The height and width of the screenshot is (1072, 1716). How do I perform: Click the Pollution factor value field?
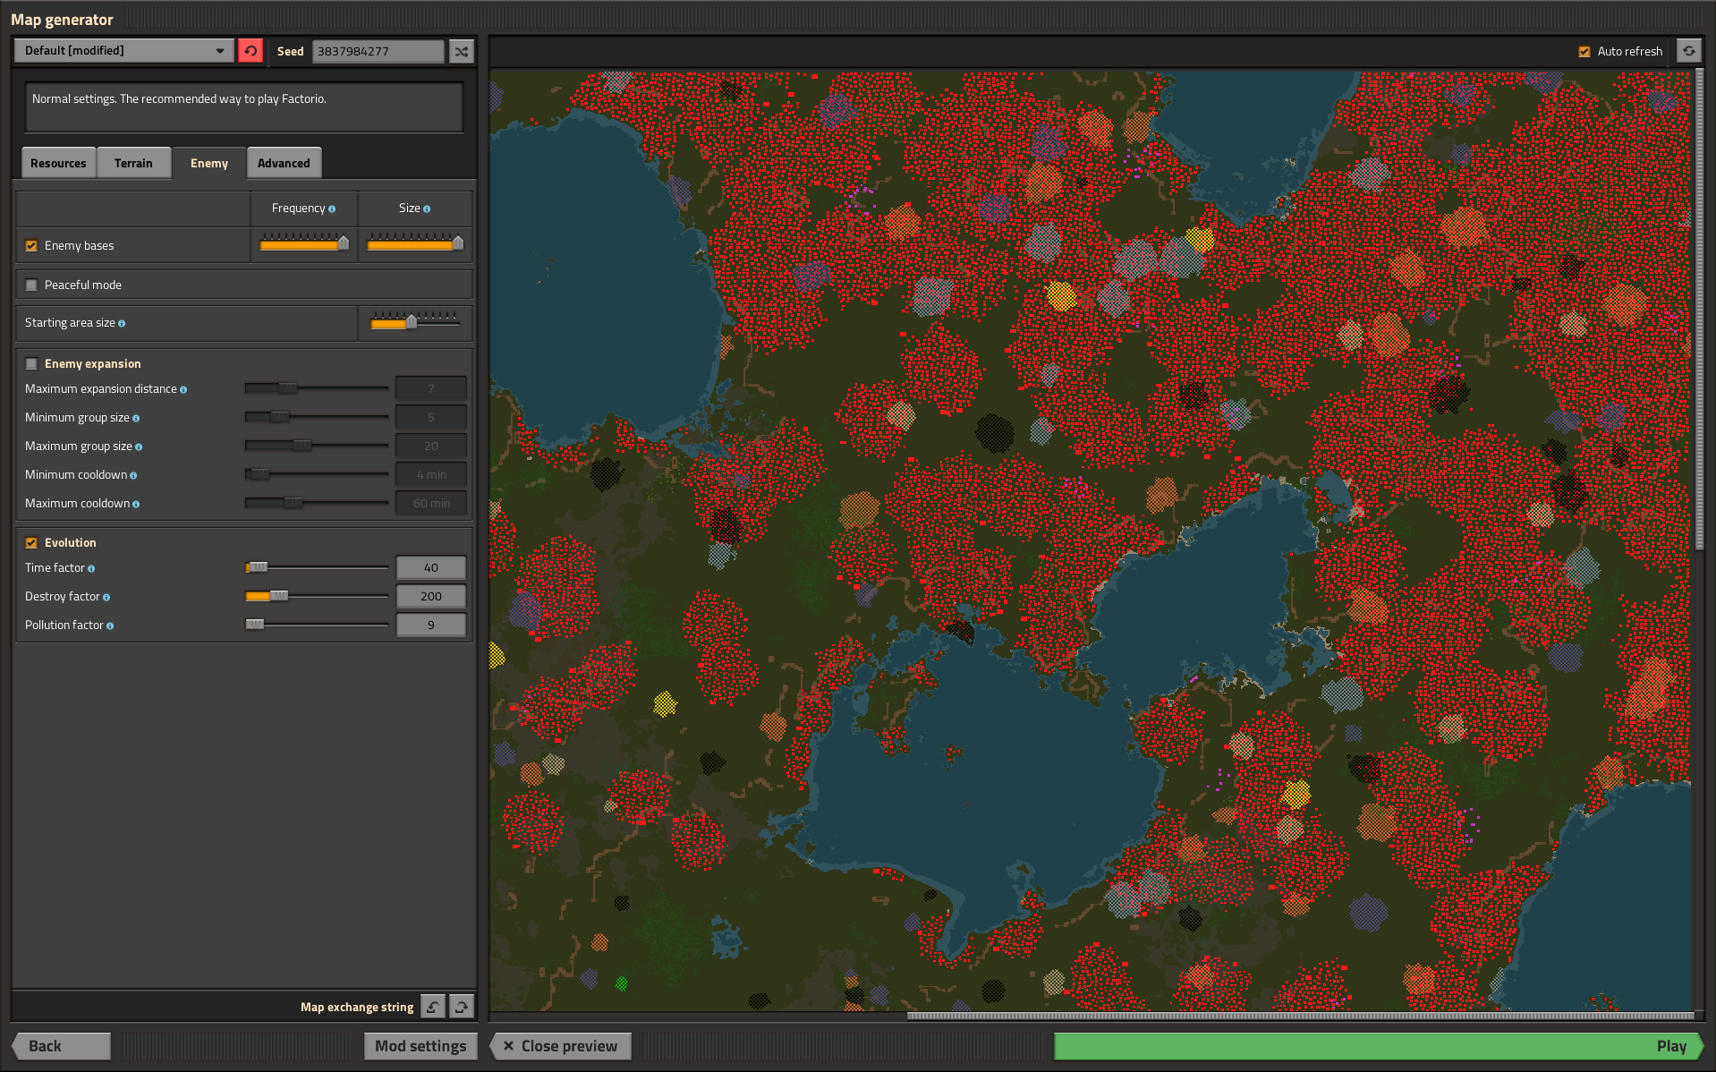[431, 625]
